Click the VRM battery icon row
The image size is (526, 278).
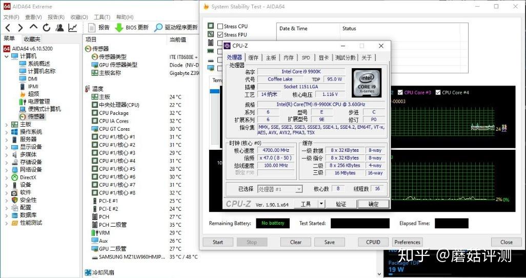(95, 233)
